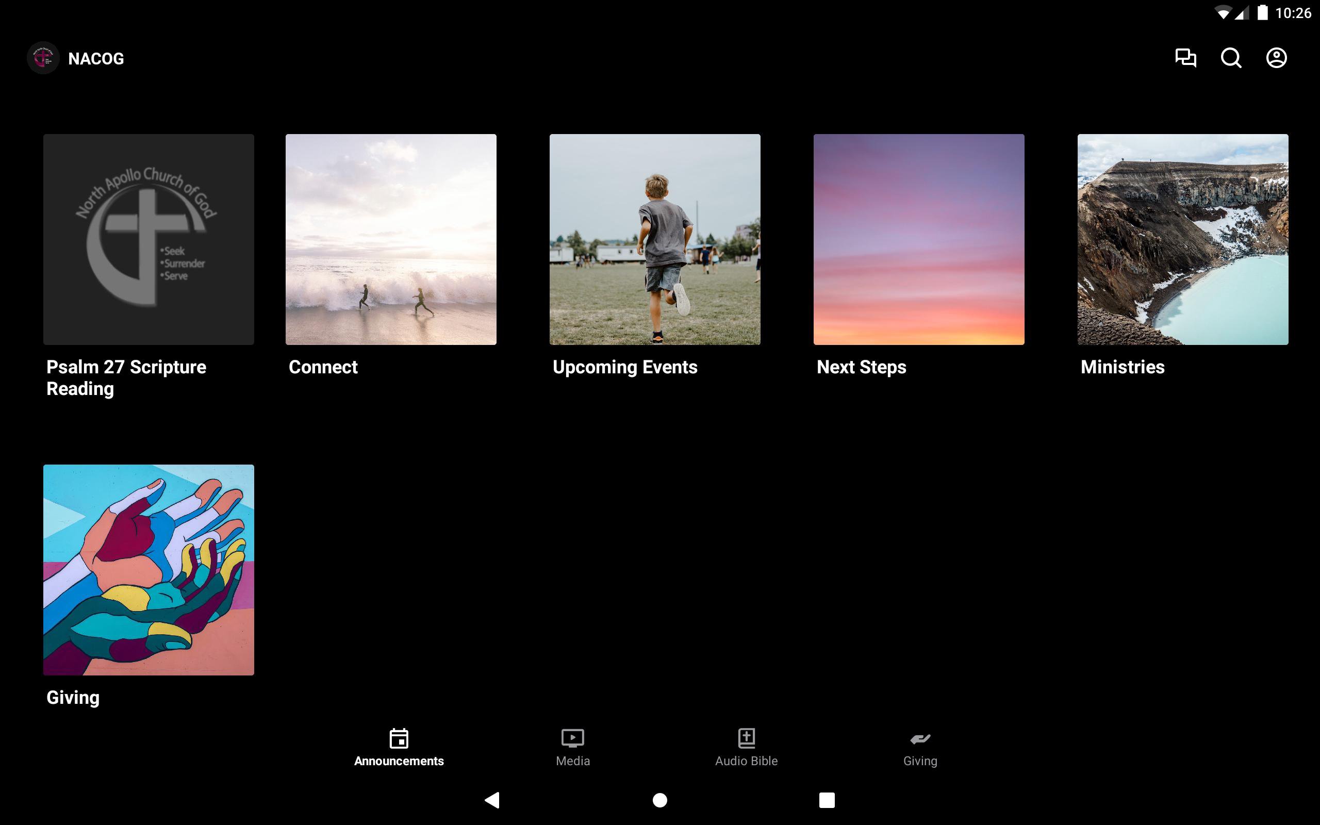1320x825 pixels.
Task: Open the user profile icon
Action: coord(1276,58)
